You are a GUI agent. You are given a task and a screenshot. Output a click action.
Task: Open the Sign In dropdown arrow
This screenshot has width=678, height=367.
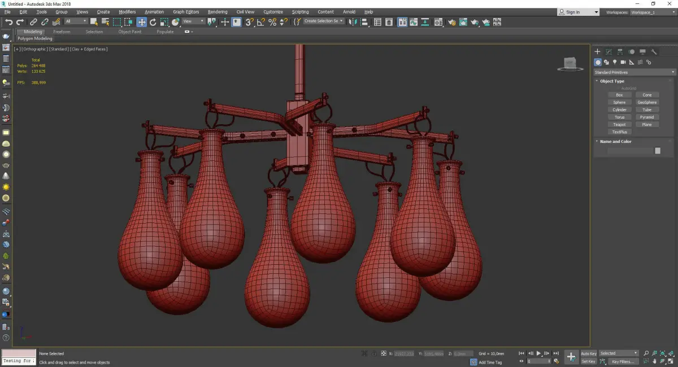tap(596, 12)
